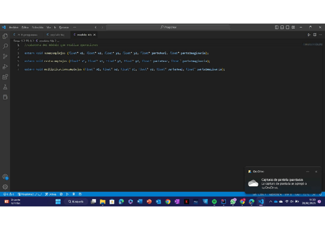Screen dimensions: 325x230
Task: Open the Run and Debug view
Action: (5, 67)
